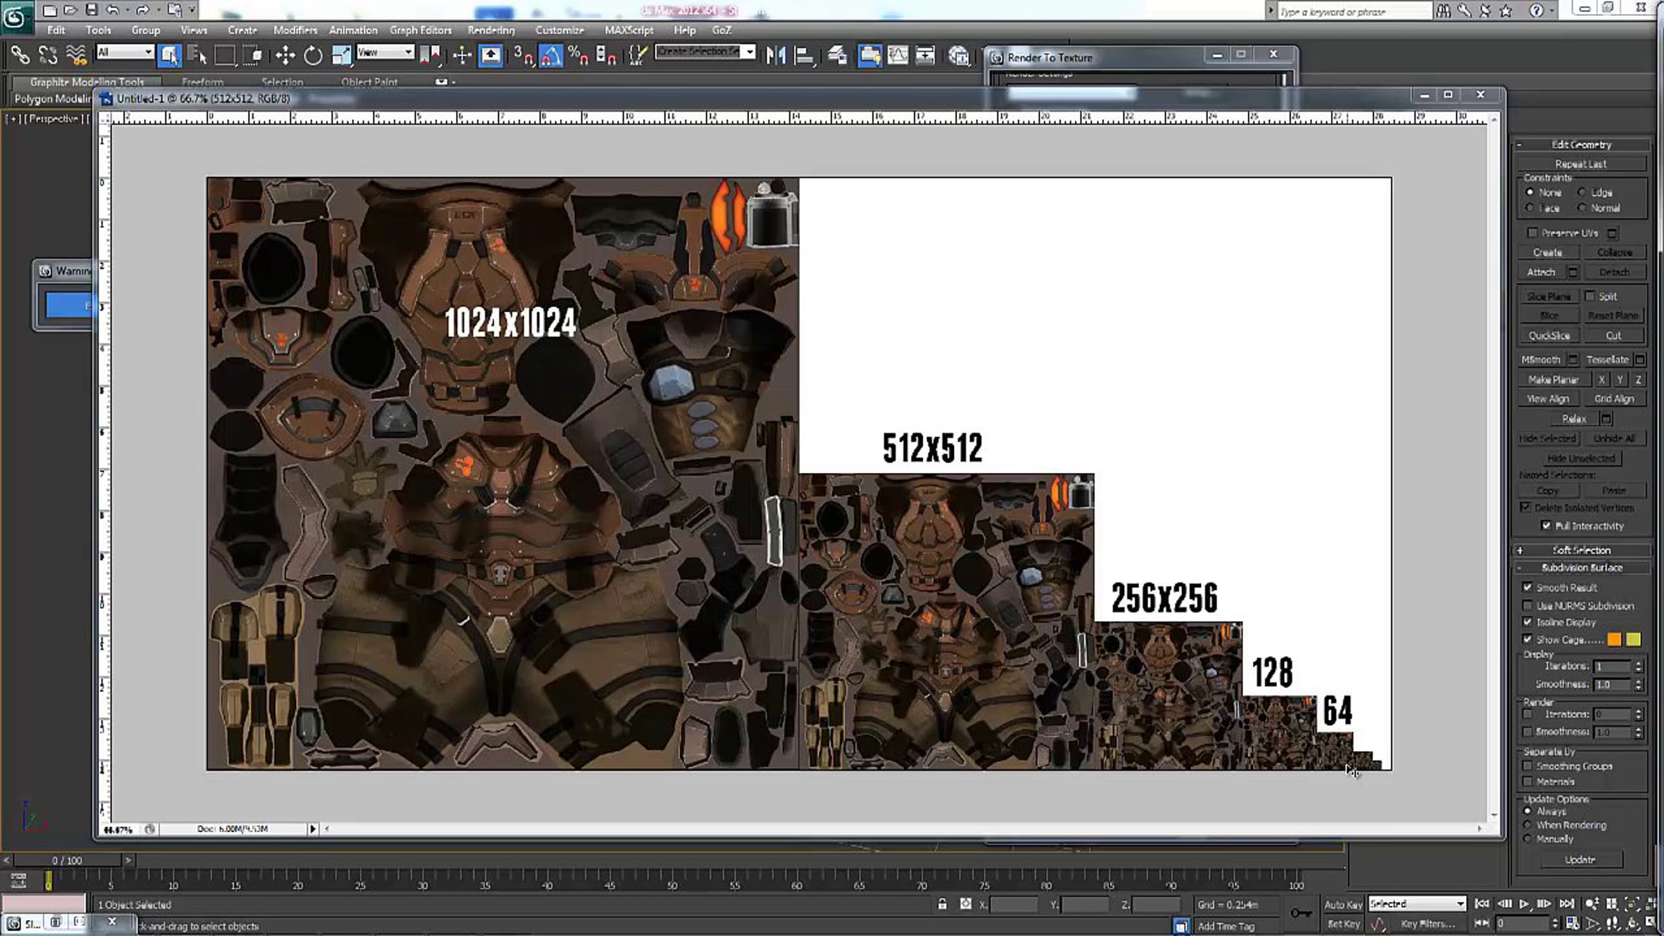Click the Make Planar button
Image resolution: width=1664 pixels, height=936 pixels.
click(x=1553, y=379)
